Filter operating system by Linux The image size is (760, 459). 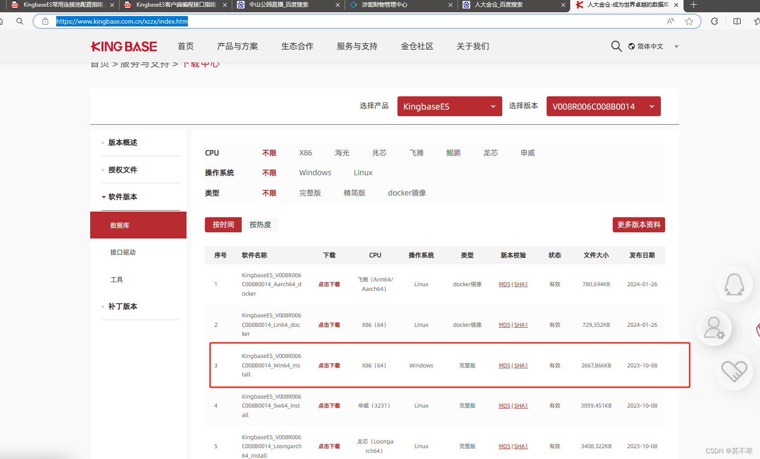point(363,173)
